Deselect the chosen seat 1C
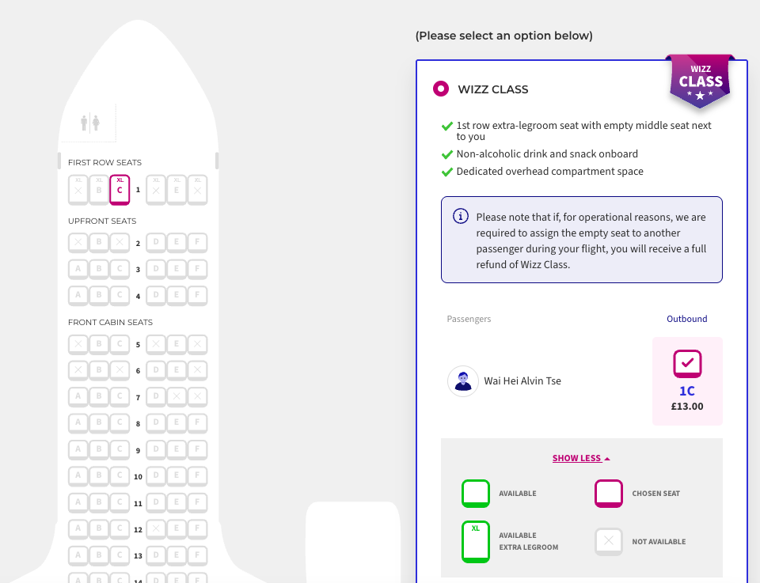 119,189
